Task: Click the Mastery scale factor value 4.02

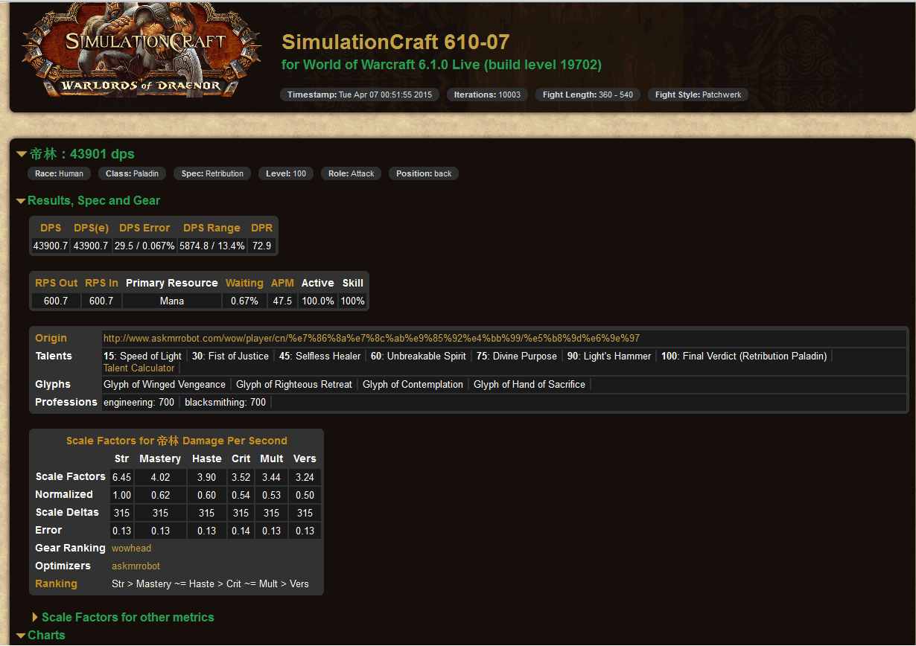Action: pyautogui.click(x=160, y=477)
